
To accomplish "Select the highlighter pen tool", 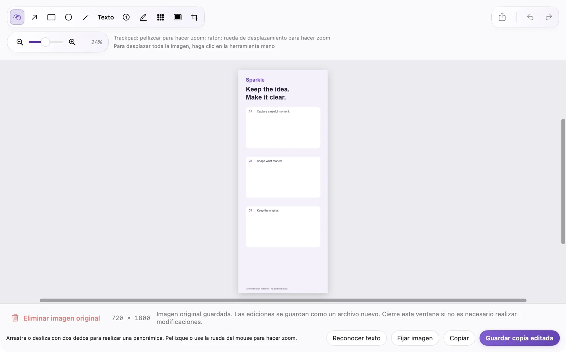I will tap(143, 17).
